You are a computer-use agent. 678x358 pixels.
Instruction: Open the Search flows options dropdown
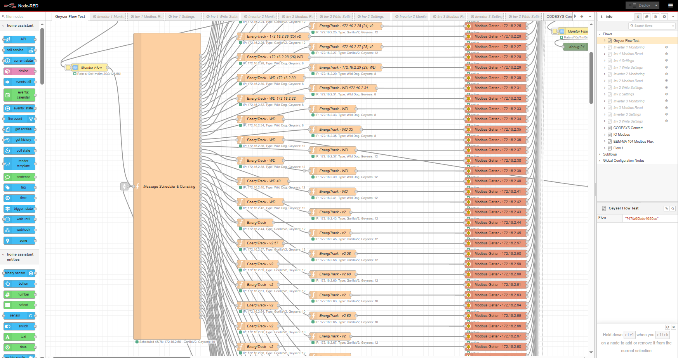click(673, 26)
